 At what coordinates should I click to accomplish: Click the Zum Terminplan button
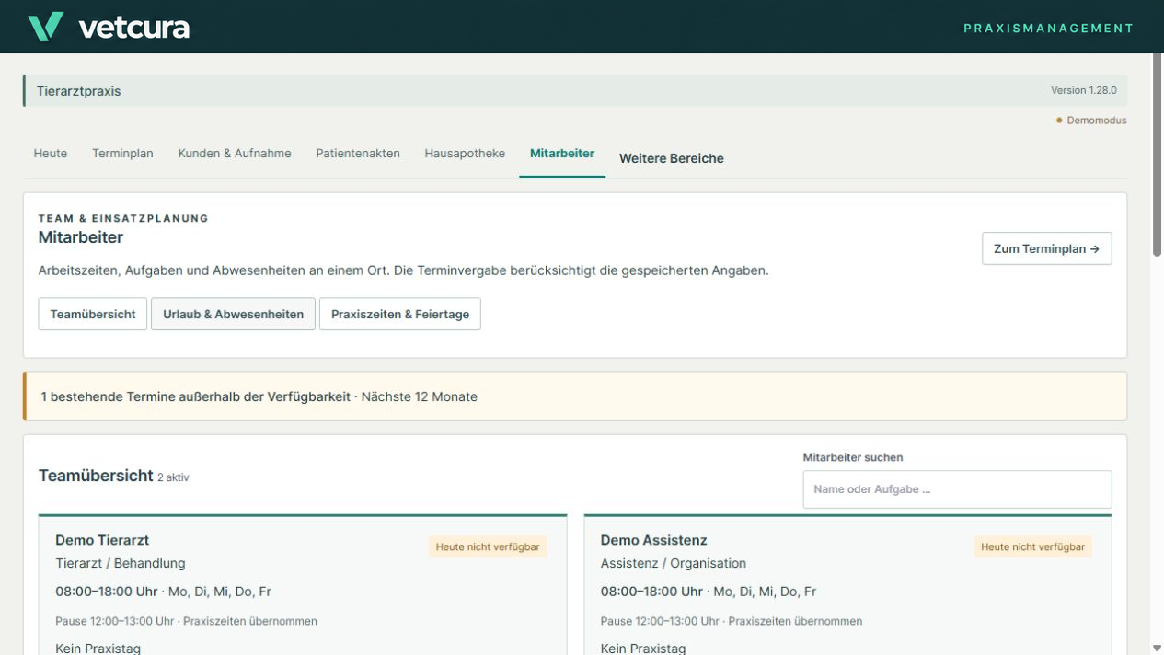[x=1047, y=248]
